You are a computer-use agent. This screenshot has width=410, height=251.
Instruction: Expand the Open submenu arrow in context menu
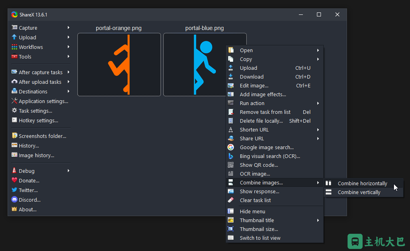coord(318,50)
